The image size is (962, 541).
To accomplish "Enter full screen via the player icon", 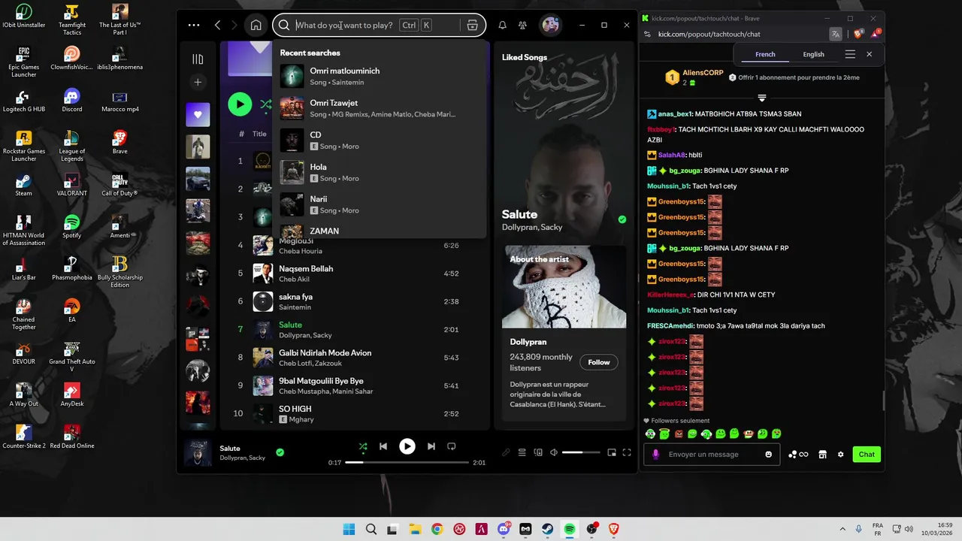I will (x=627, y=452).
